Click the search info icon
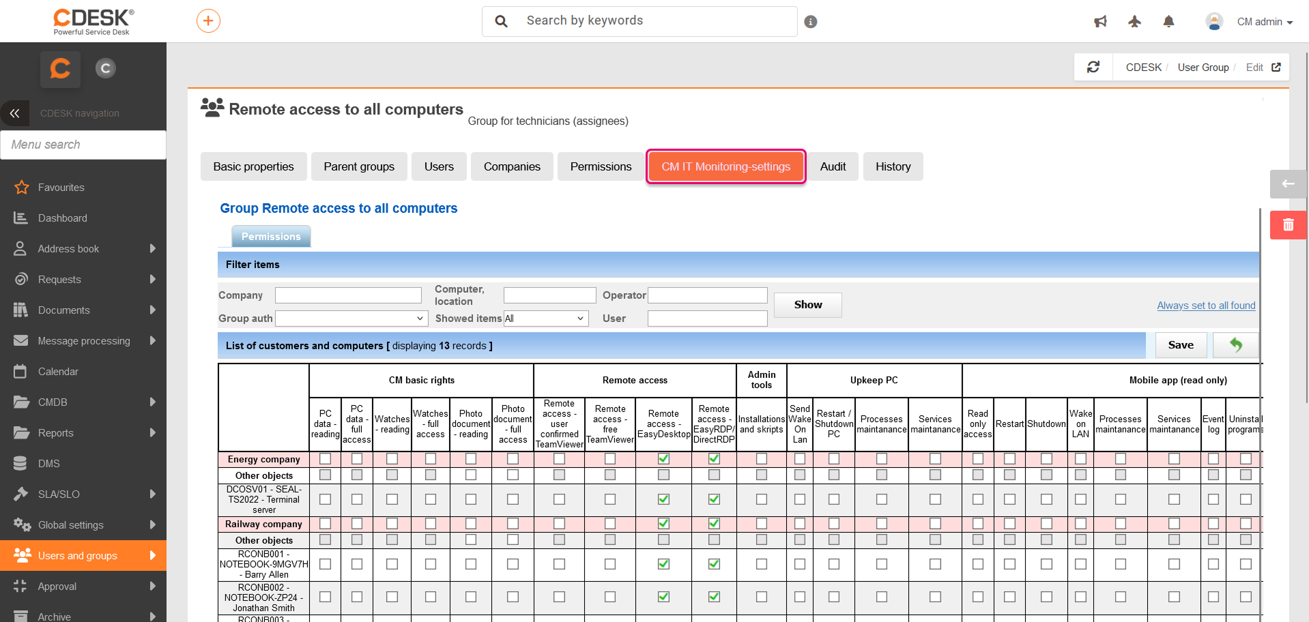The height and width of the screenshot is (622, 1309). pos(811,22)
